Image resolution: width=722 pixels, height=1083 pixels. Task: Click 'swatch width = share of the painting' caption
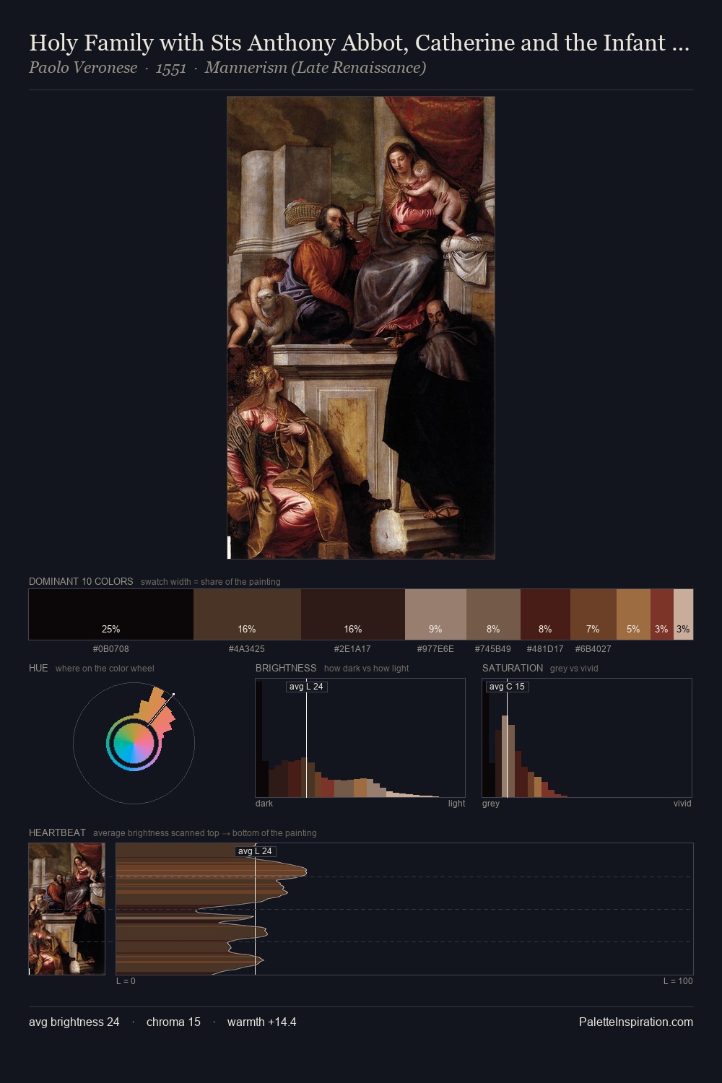click(211, 582)
